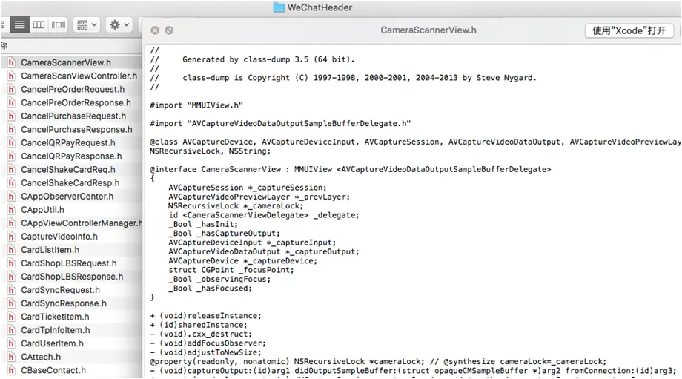682x379 pixels.
Task: Click the - (void)addFocusObserver; line
Action: [208, 343]
